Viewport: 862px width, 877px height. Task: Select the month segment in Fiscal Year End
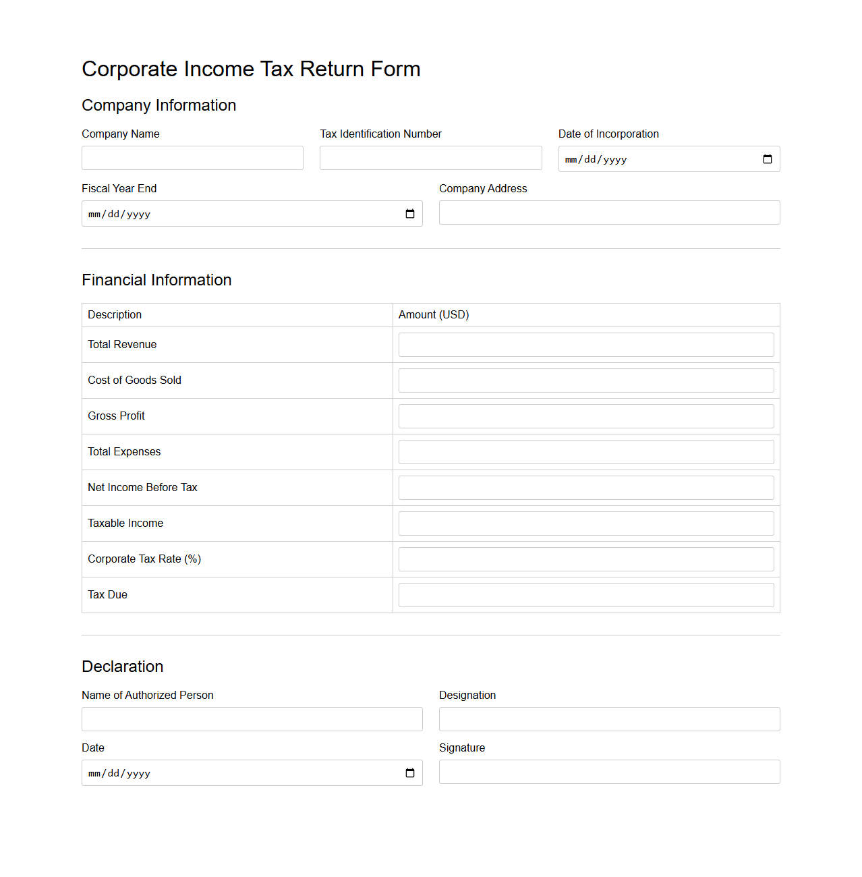(x=94, y=213)
